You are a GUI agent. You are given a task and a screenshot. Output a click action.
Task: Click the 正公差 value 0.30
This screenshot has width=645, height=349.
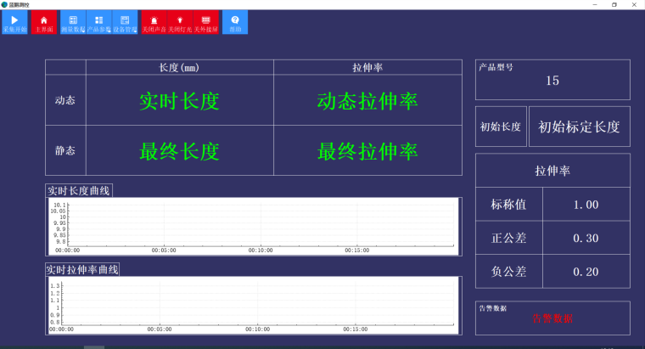click(x=586, y=238)
